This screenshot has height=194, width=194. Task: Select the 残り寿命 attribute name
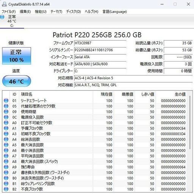(x=28, y=167)
